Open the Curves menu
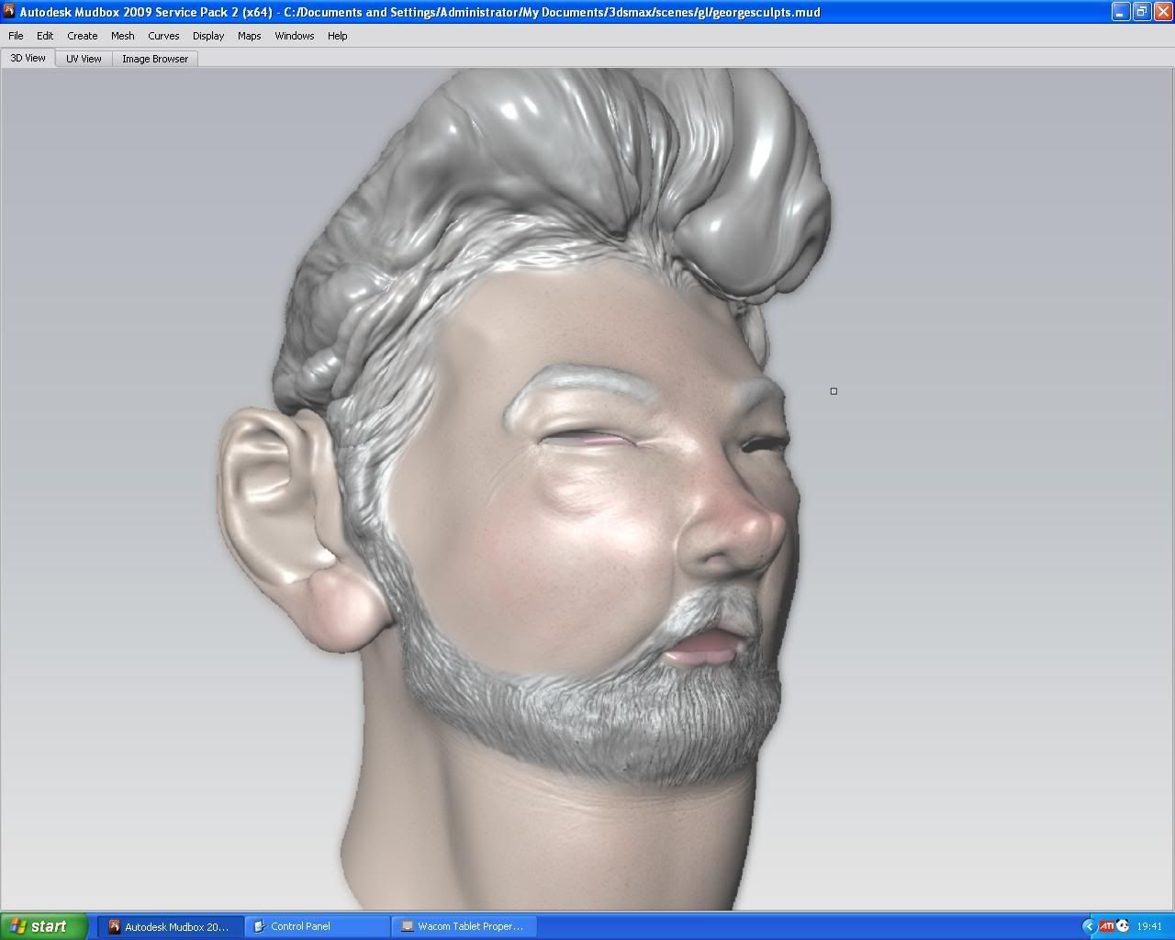 [x=163, y=36]
